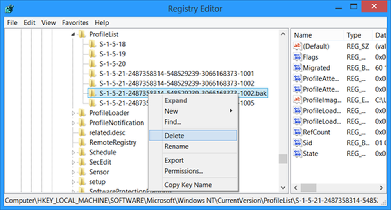391x210 pixels.
Task: Click the folder icon next to Sensor key
Action: [82, 172]
